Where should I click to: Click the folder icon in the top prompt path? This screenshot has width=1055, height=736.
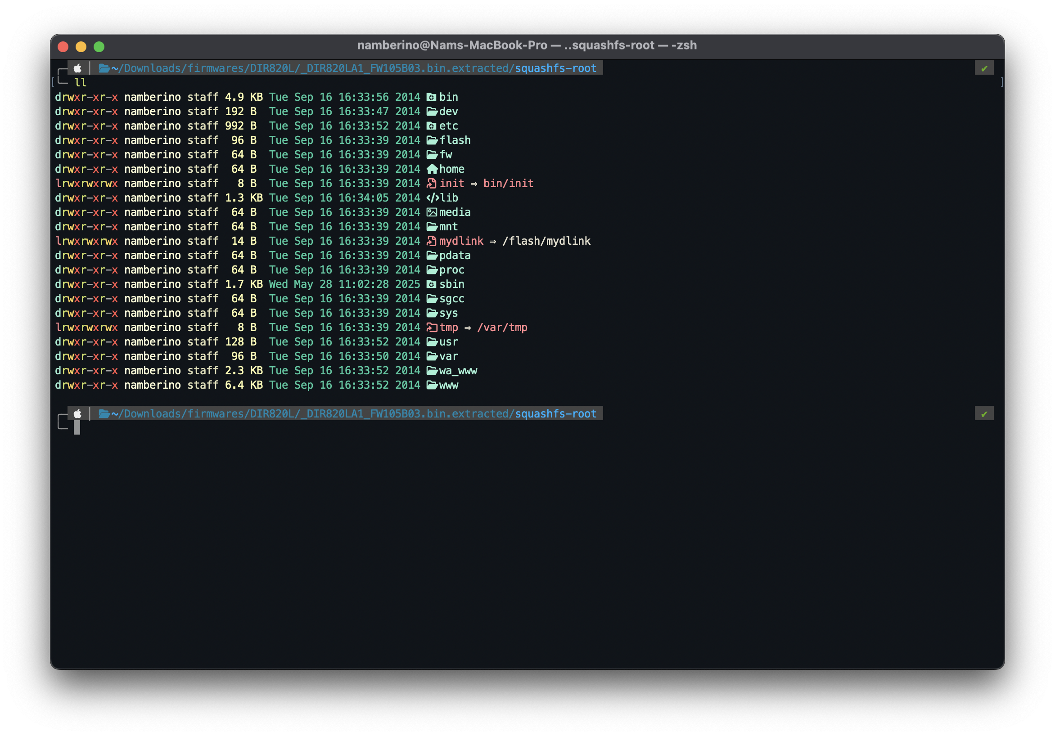click(x=104, y=68)
